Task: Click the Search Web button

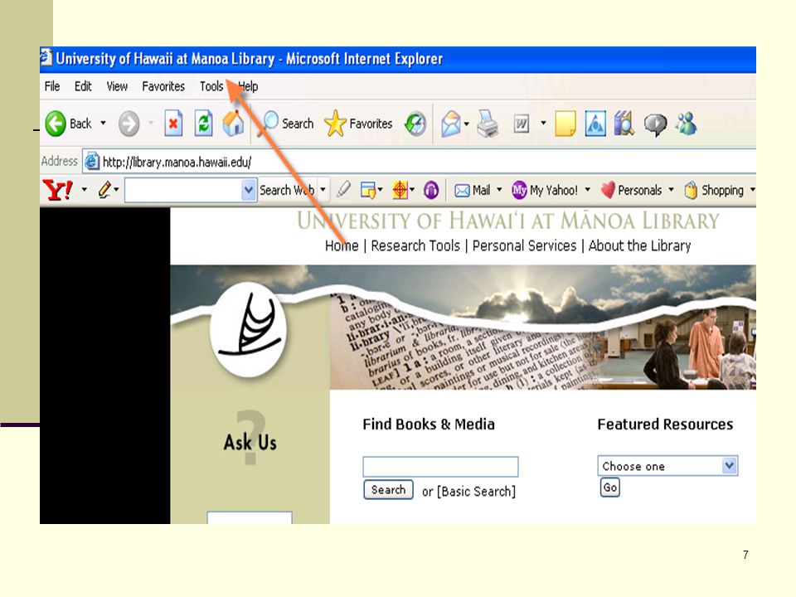Action: [288, 190]
